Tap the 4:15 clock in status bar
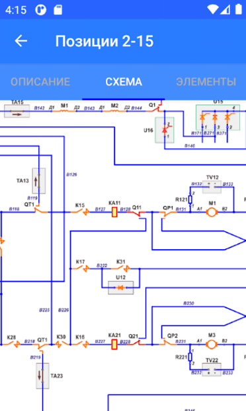 (16, 10)
